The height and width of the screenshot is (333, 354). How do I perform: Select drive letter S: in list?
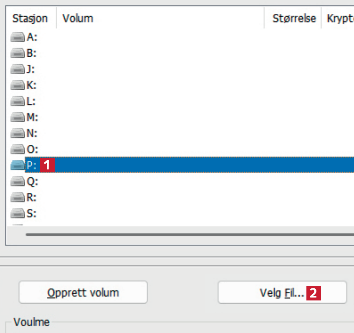coord(32,214)
